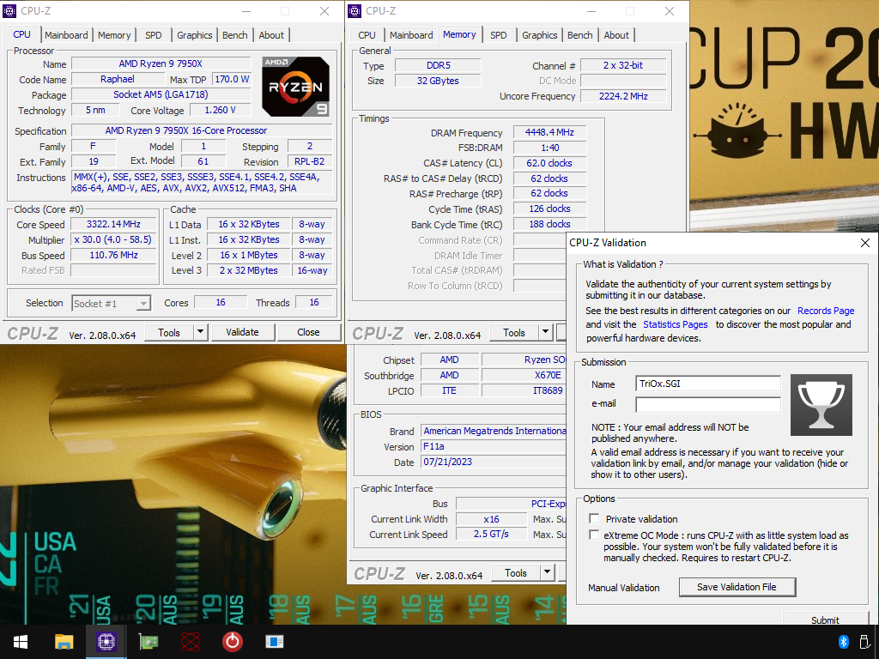Open File Explorer from the taskbar
879x659 pixels.
[64, 642]
